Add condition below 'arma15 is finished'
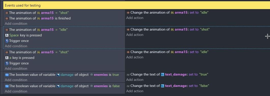 click(x=16, y=23)
